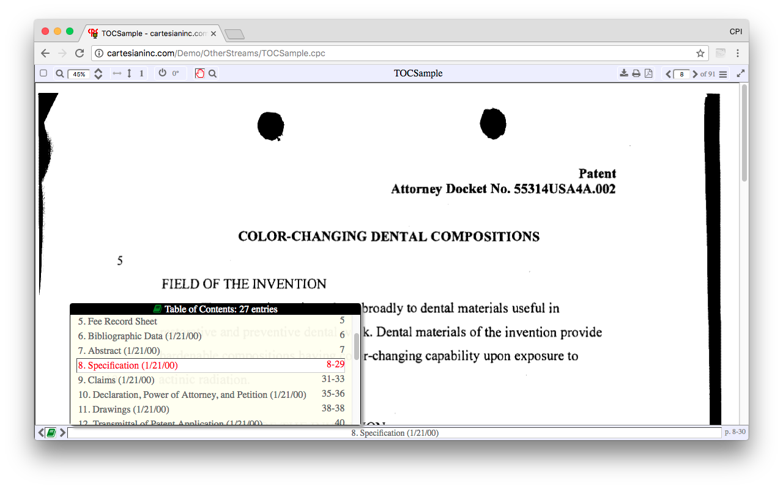Image resolution: width=783 pixels, height=489 pixels.
Task: Select the hand pan tool
Action: click(199, 73)
